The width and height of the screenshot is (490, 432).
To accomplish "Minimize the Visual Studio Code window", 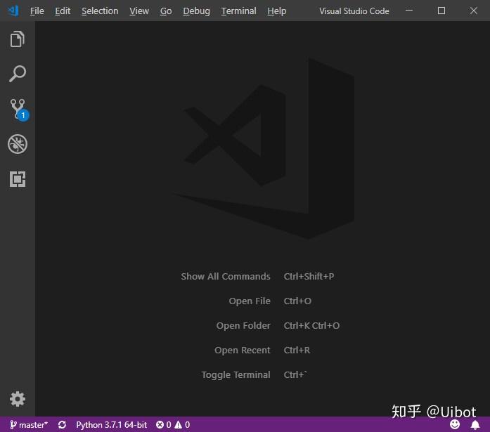I will click(409, 11).
